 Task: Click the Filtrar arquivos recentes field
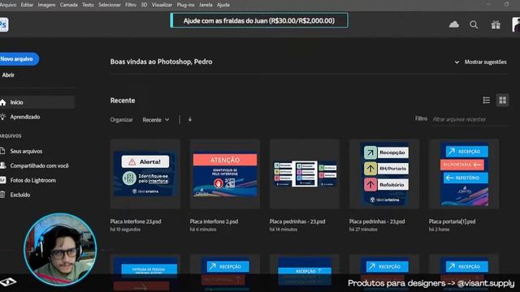tap(470, 119)
